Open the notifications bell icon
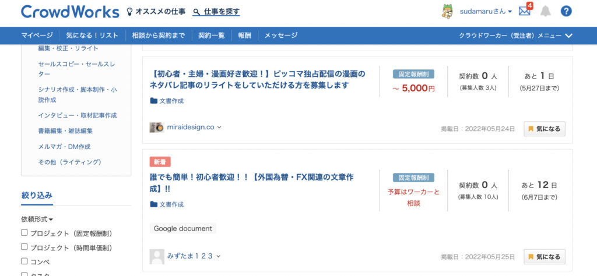This screenshot has height=276, width=597. [x=546, y=12]
